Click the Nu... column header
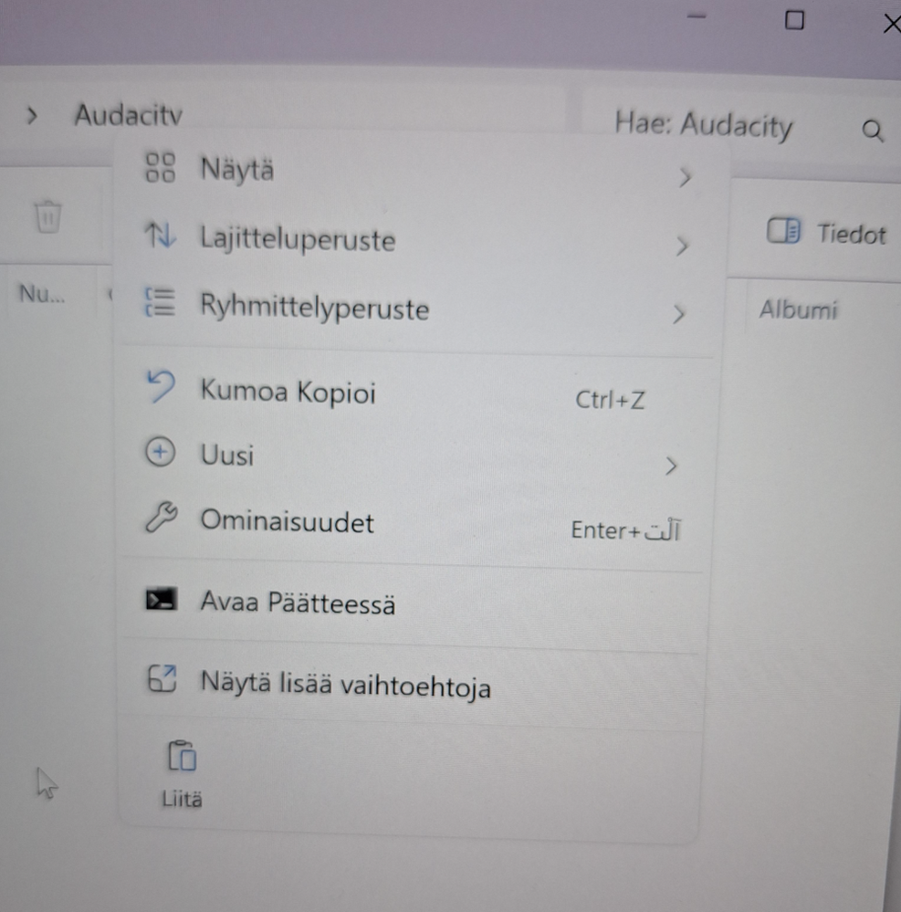The image size is (901, 912). tap(42, 294)
